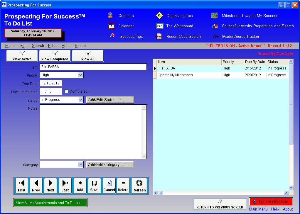Viewport: 300px width, 214px height.
Task: Click Exit The Program button
Action: (x=271, y=202)
